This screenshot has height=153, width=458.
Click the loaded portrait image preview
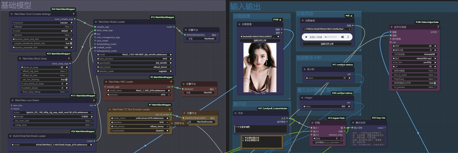tap(260, 68)
